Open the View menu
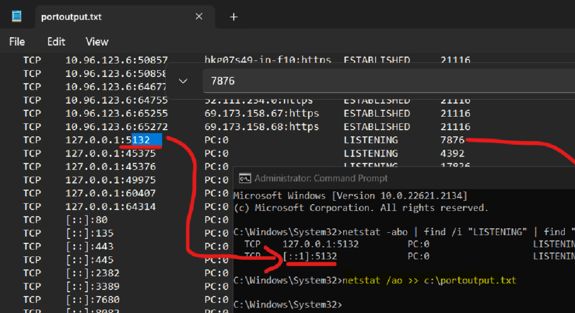 point(97,42)
